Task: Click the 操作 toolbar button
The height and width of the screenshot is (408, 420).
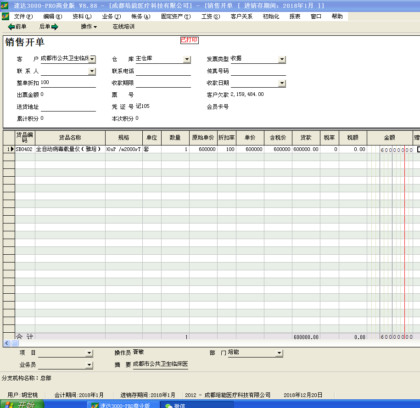Action: pos(89,27)
